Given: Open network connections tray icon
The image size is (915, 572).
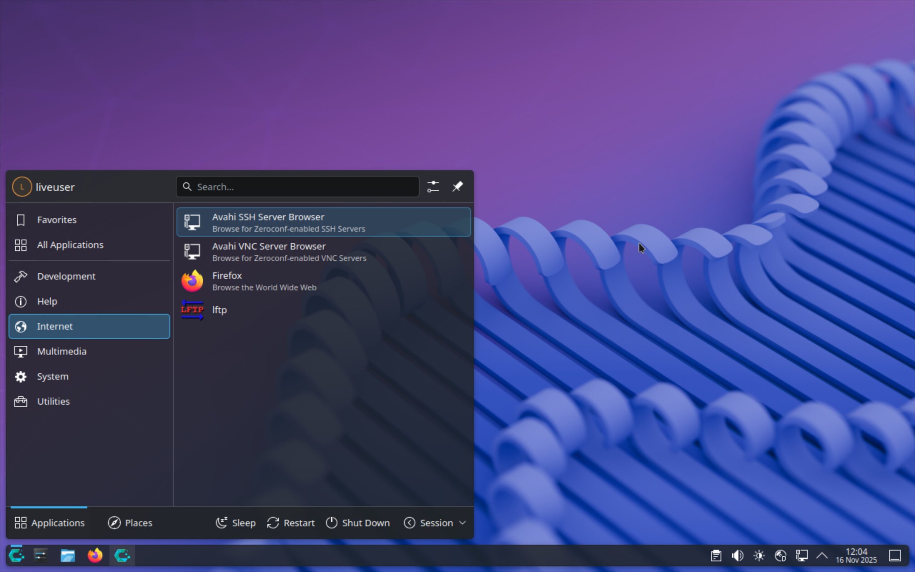Looking at the screenshot, I should coord(802,555).
